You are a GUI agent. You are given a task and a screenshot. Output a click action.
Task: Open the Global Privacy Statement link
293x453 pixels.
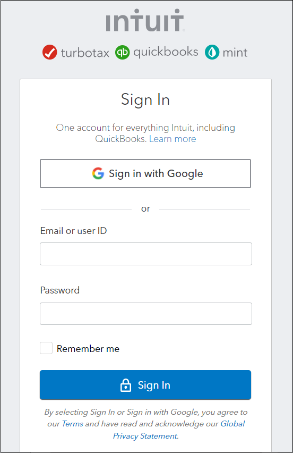[179, 430]
